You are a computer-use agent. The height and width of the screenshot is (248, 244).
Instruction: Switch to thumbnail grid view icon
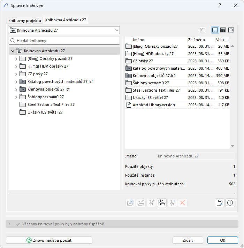[223, 30]
